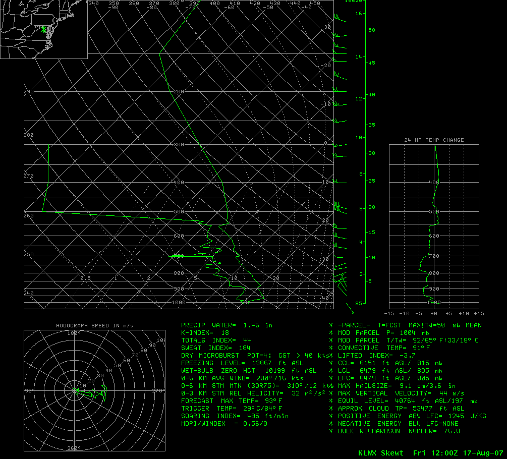Image resolution: width=507 pixels, height=459 pixels.
Task: Click the green station marker on the inset map
Action: pos(44,29)
